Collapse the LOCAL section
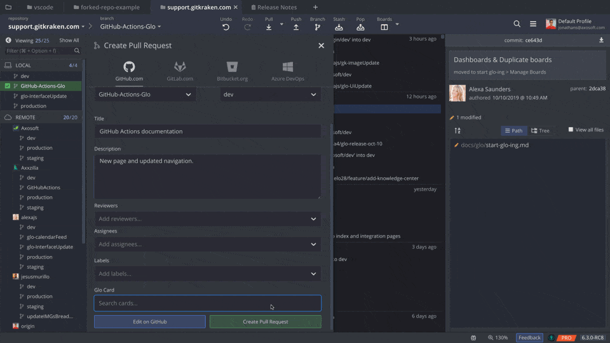Screen dimensions: 610x343 pos(41,65)
